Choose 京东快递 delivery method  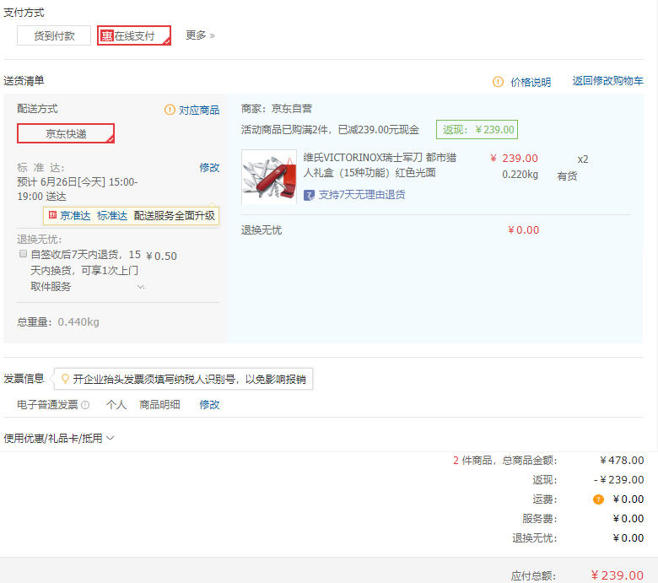(x=66, y=133)
